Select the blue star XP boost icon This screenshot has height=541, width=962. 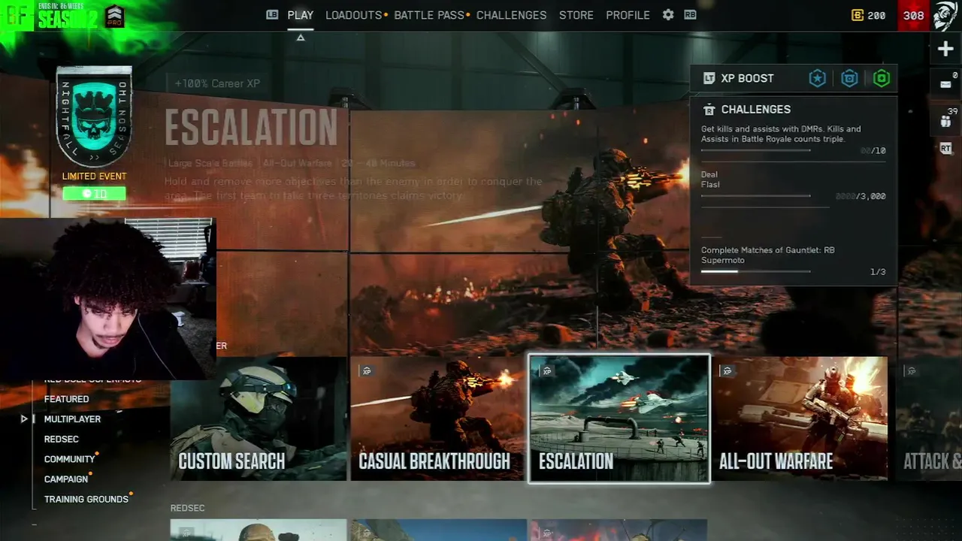pos(817,78)
